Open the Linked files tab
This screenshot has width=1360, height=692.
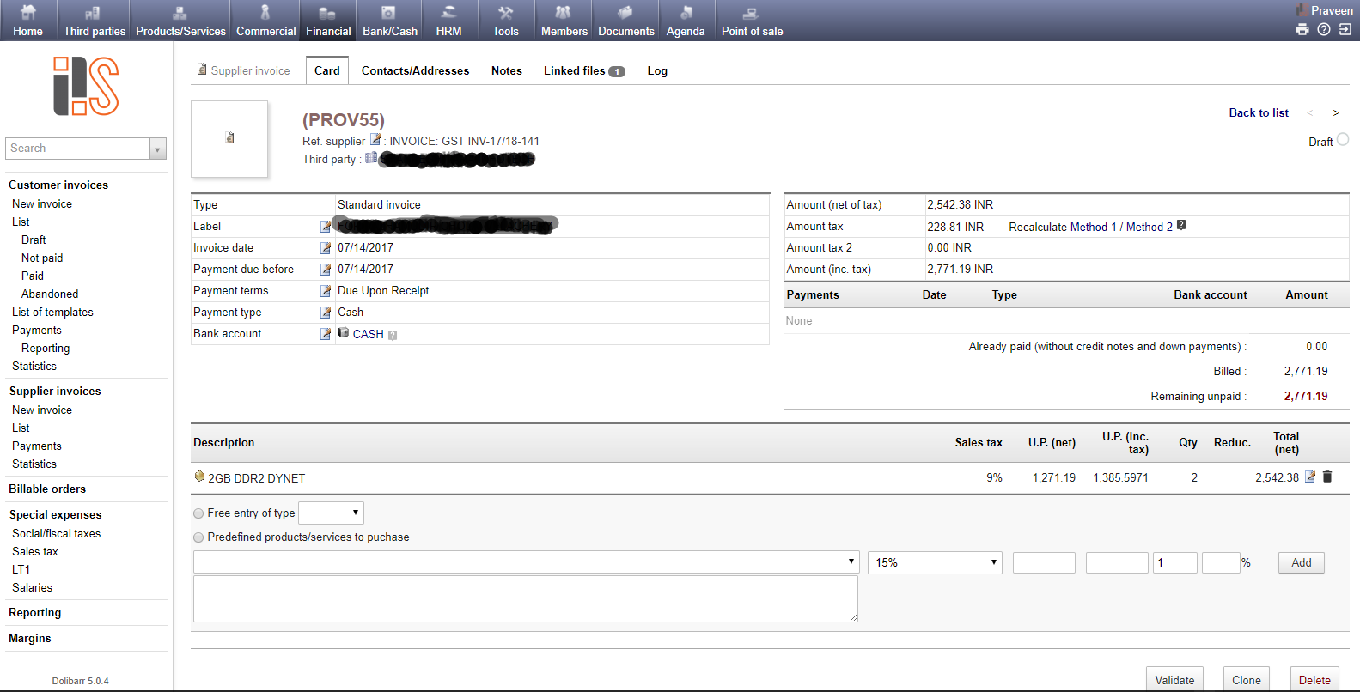pyautogui.click(x=583, y=71)
